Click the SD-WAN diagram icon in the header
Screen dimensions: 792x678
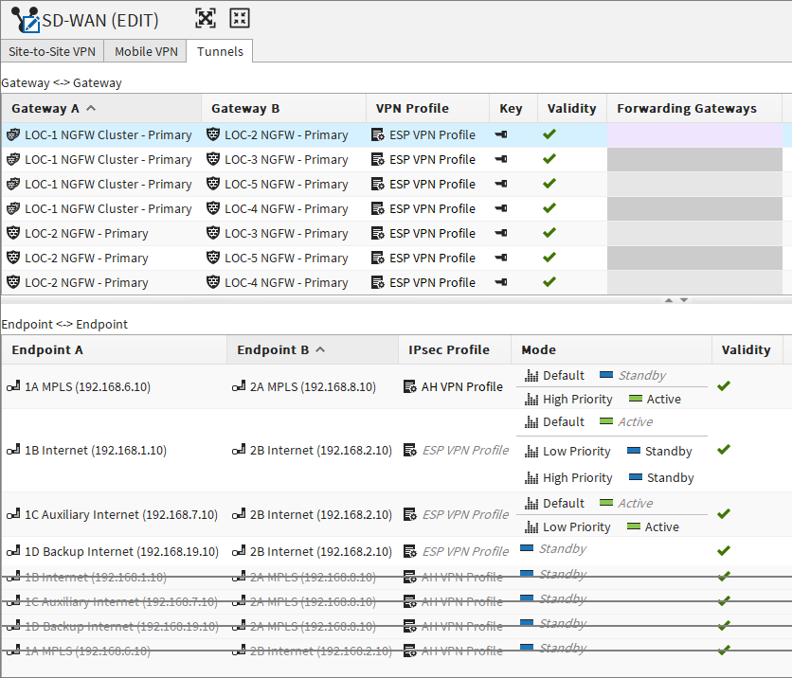click(x=24, y=17)
